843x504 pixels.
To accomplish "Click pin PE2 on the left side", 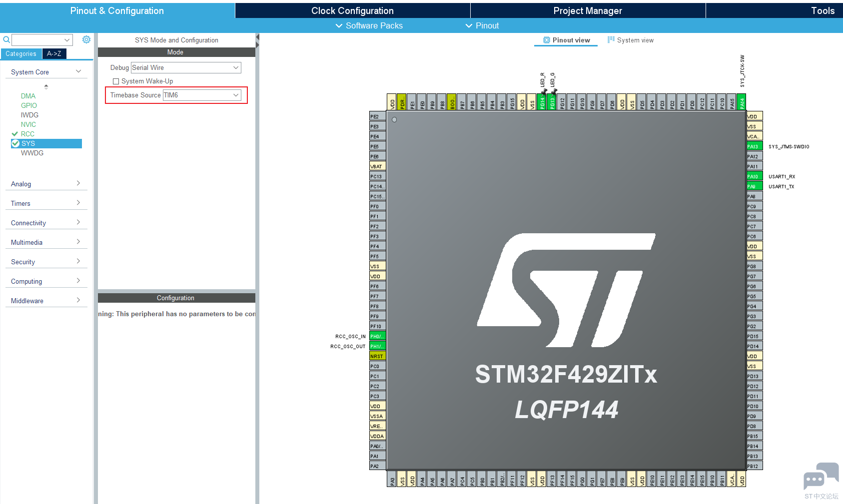I will click(377, 116).
